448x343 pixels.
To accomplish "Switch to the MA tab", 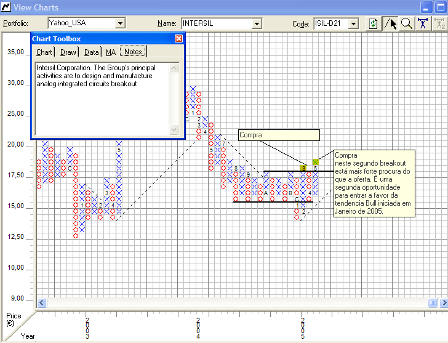I will [x=110, y=52].
